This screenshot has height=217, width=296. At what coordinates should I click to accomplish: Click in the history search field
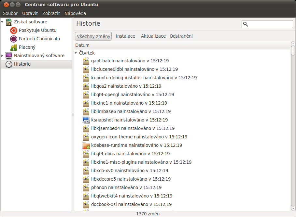270,24
